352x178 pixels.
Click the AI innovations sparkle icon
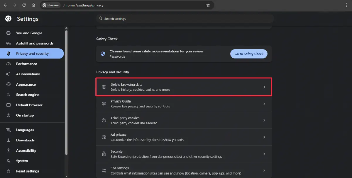[x=9, y=74]
